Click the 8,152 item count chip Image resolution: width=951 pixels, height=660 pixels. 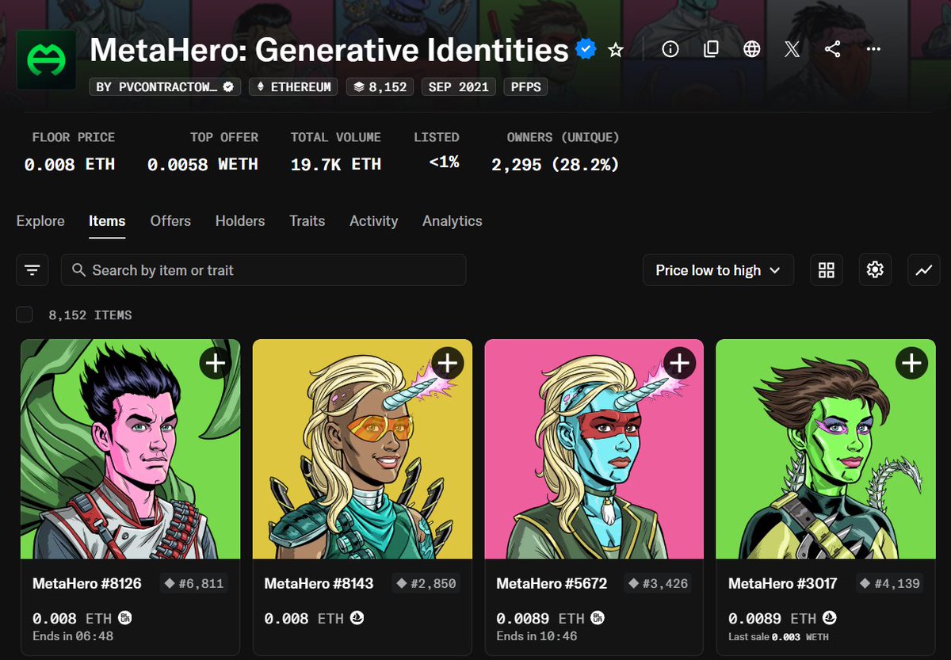(x=380, y=86)
